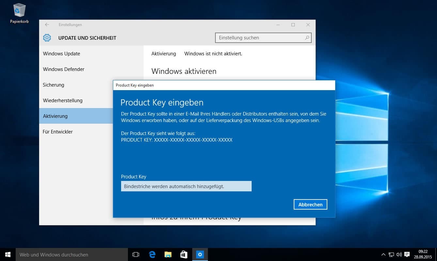Open the Für Entwickler section

76,132
